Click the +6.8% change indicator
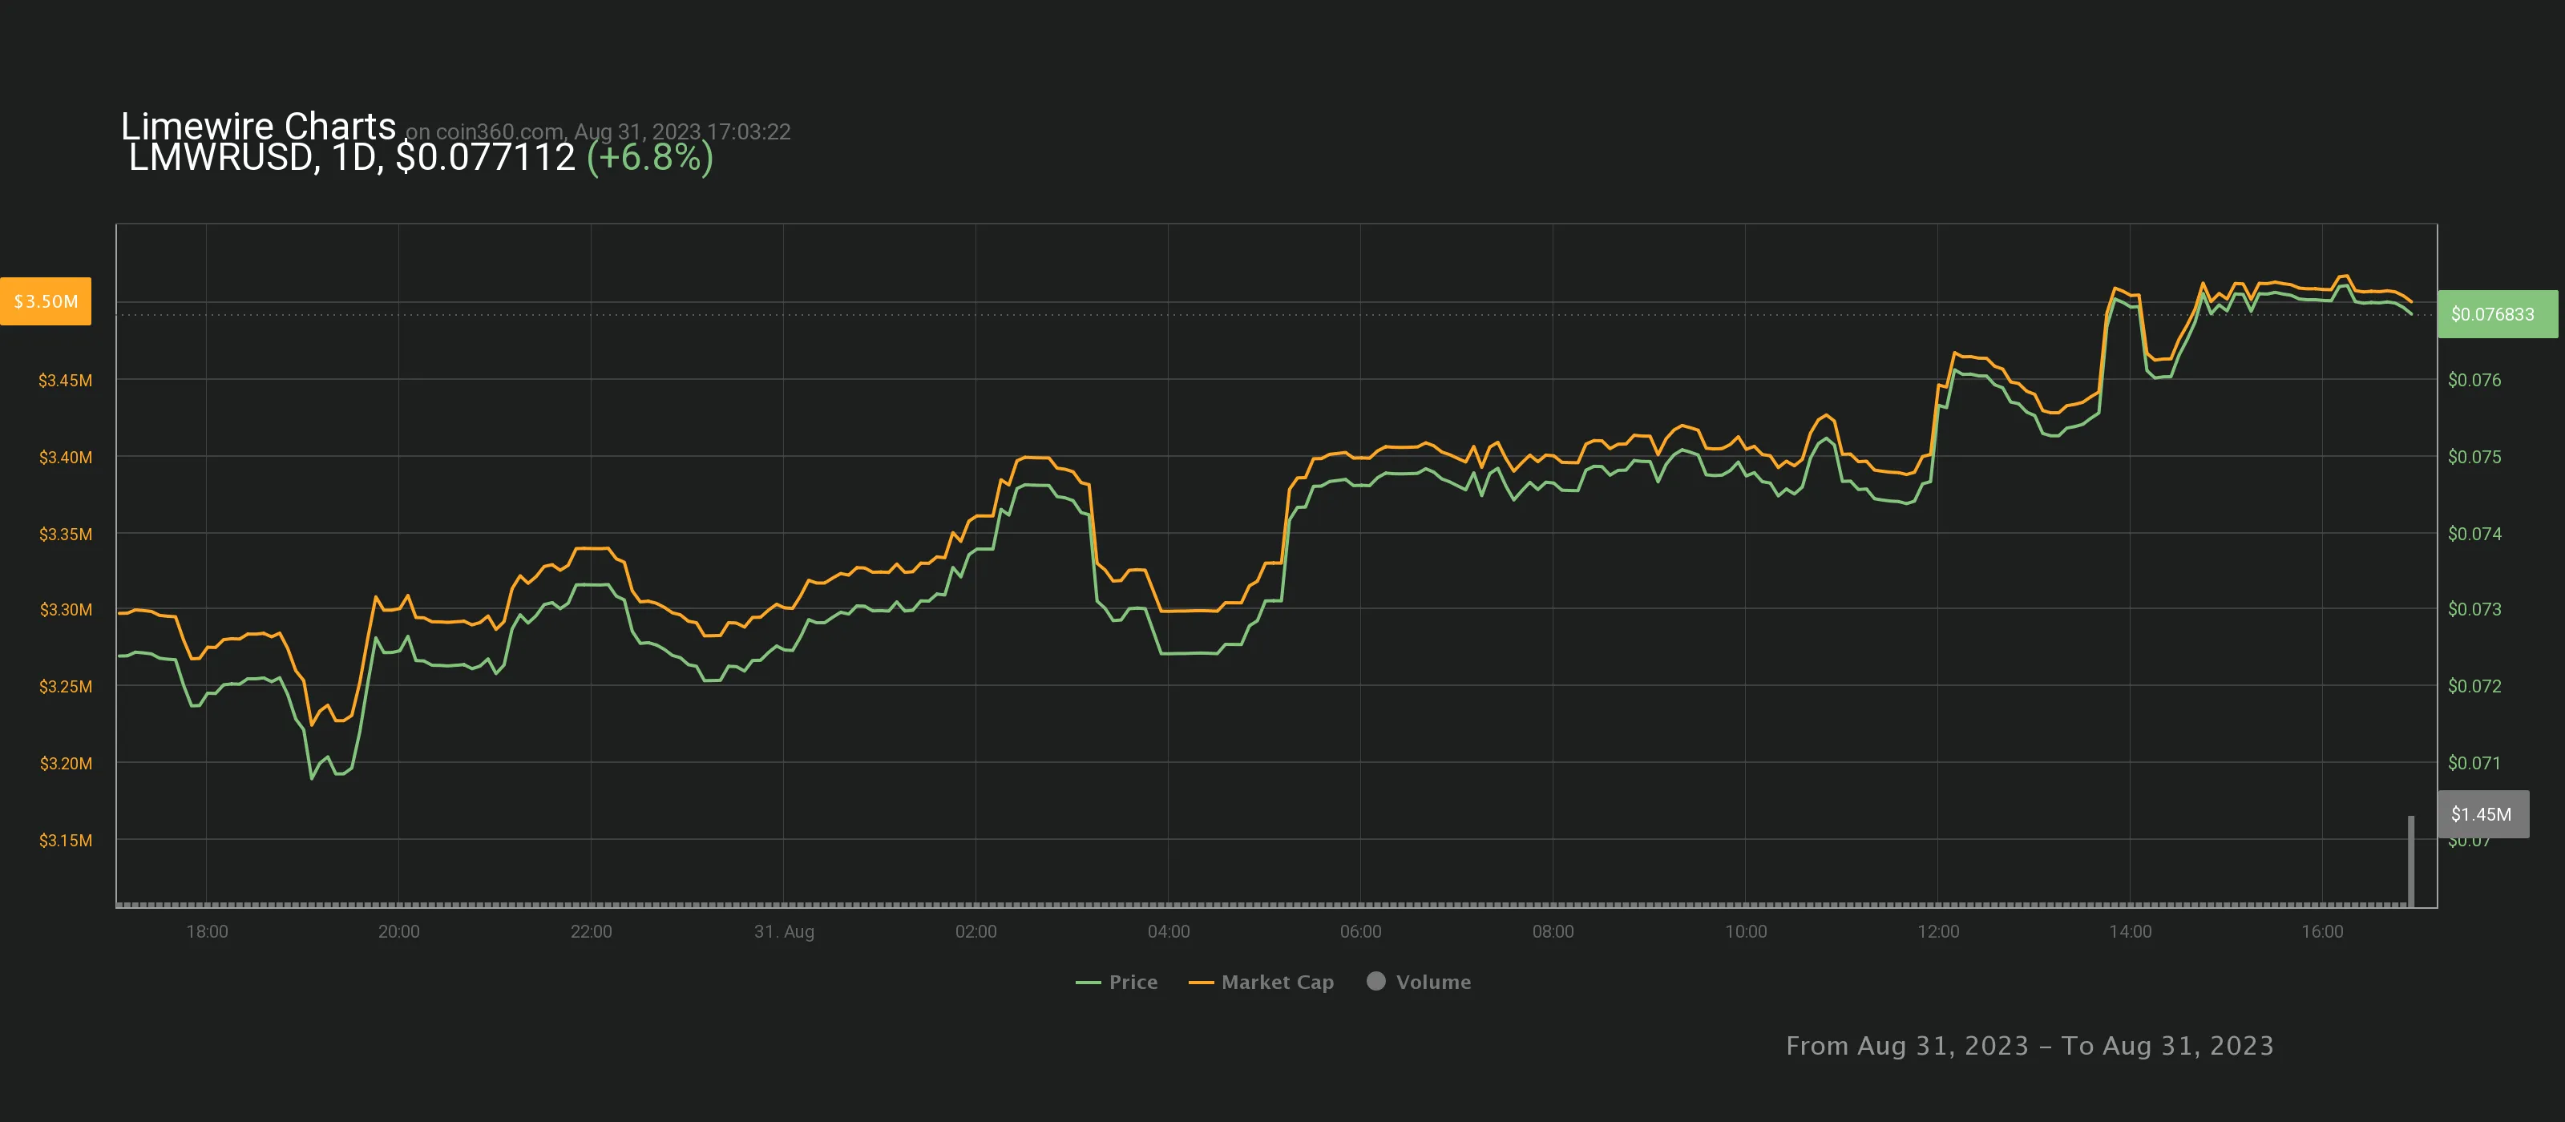 point(649,157)
